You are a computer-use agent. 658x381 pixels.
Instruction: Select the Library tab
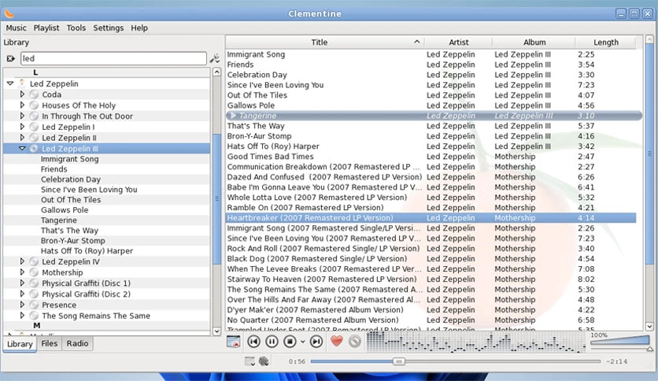pos(20,344)
